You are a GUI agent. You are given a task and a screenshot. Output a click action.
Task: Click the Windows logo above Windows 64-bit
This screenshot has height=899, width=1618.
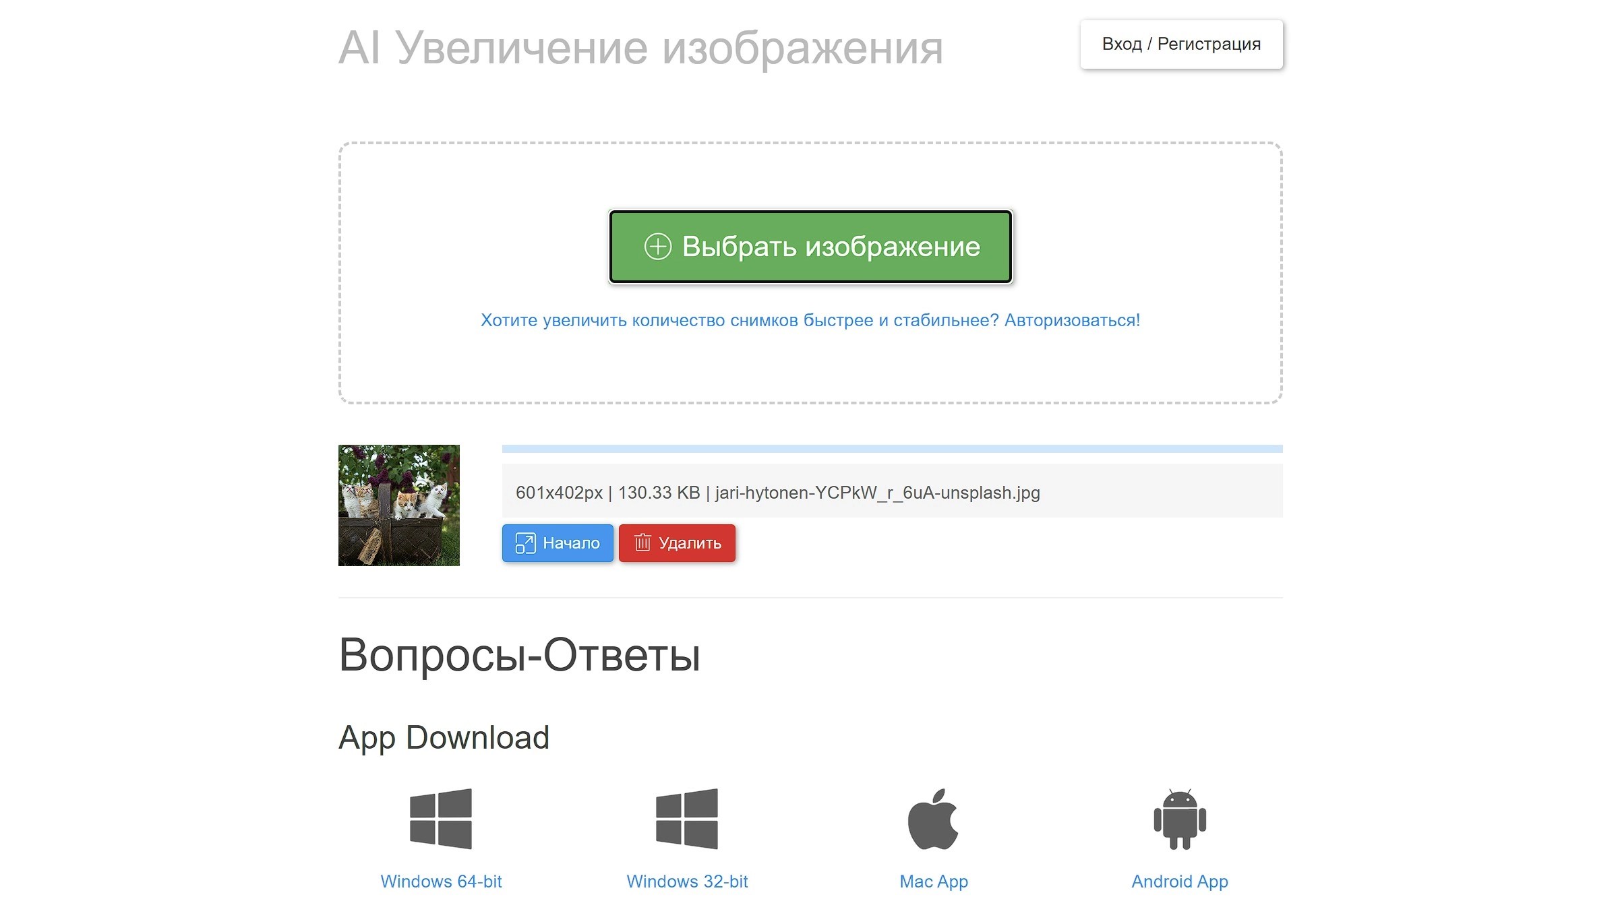(441, 819)
